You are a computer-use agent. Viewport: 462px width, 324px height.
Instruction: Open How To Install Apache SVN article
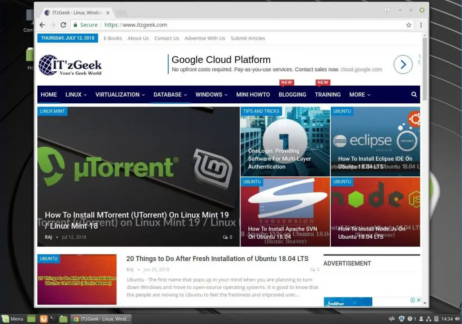282,232
